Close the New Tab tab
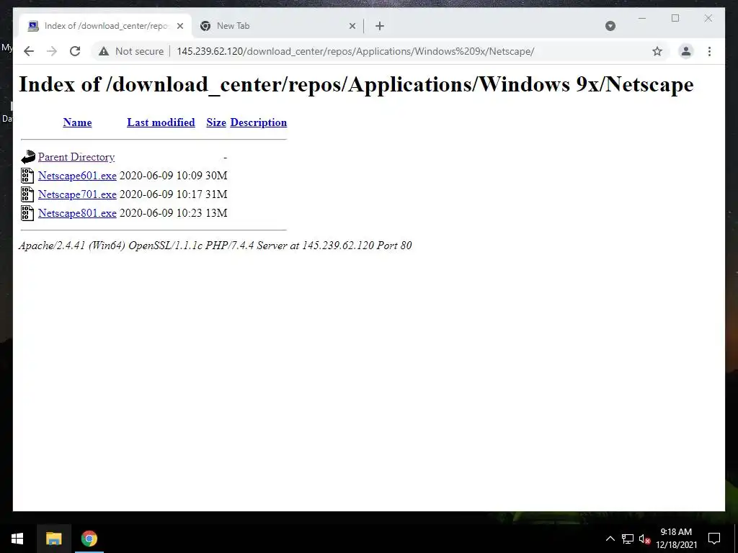The image size is (738, 553). (x=352, y=26)
